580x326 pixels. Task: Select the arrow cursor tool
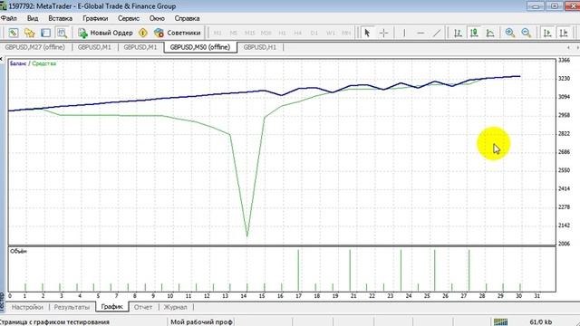coord(367,33)
